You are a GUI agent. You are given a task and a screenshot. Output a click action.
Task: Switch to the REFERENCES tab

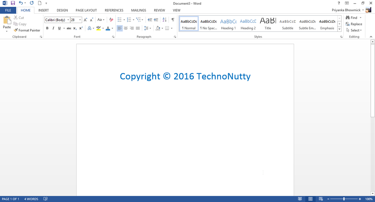[x=114, y=10]
